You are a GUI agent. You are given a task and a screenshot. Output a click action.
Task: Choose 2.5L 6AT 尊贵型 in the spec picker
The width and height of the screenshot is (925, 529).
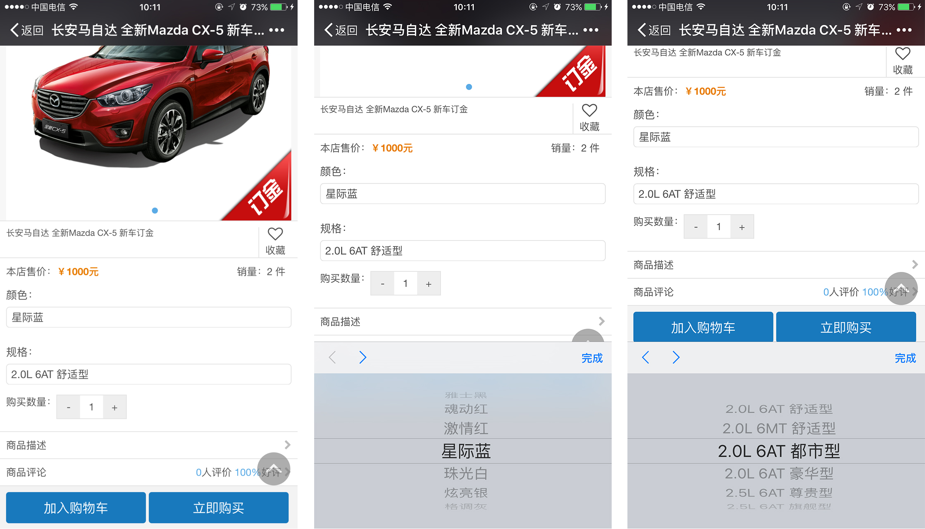coord(779,493)
